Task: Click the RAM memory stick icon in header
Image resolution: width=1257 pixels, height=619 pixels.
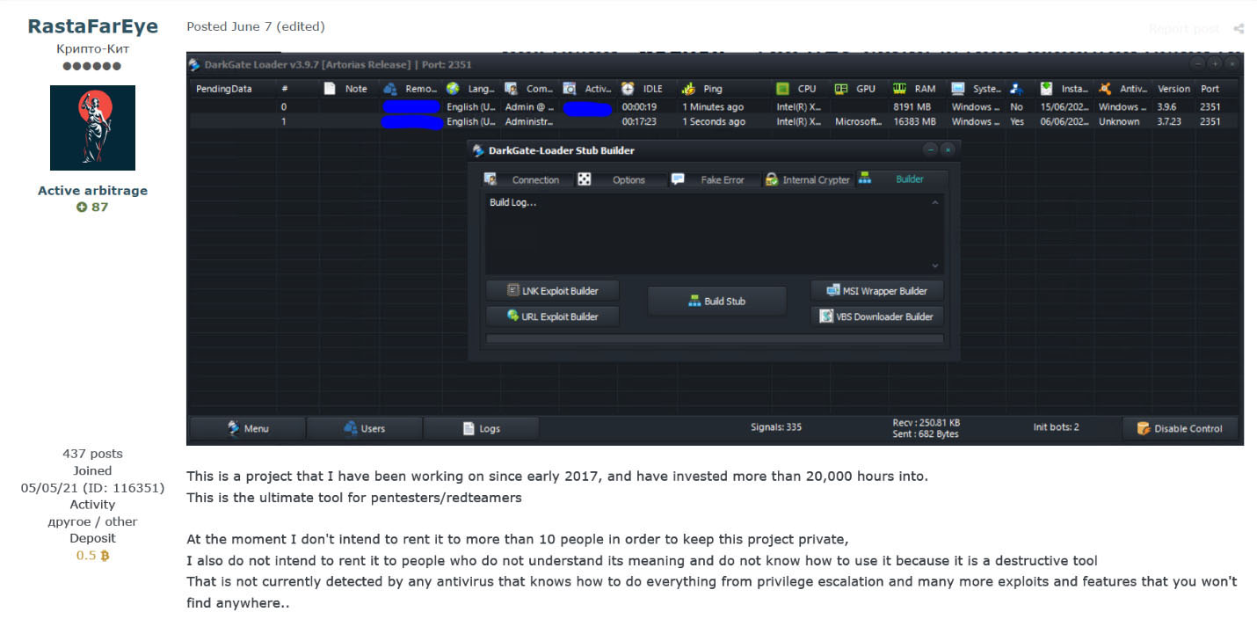Action: click(899, 89)
